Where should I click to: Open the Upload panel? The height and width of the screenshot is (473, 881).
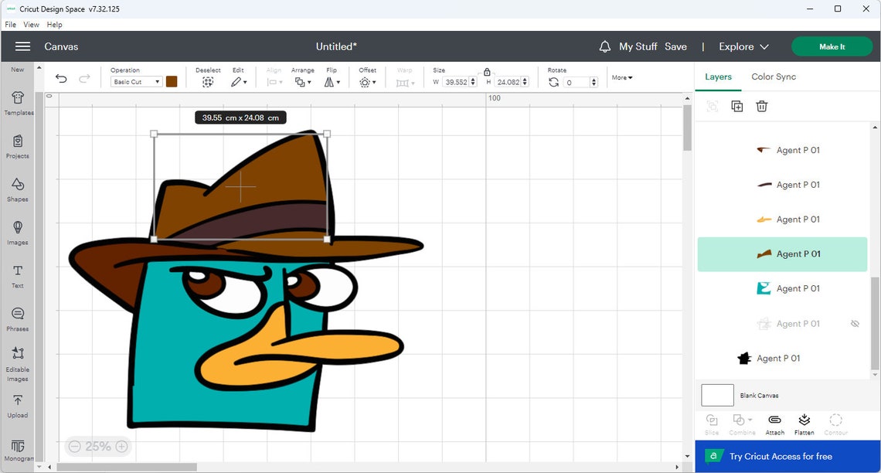[x=17, y=404]
